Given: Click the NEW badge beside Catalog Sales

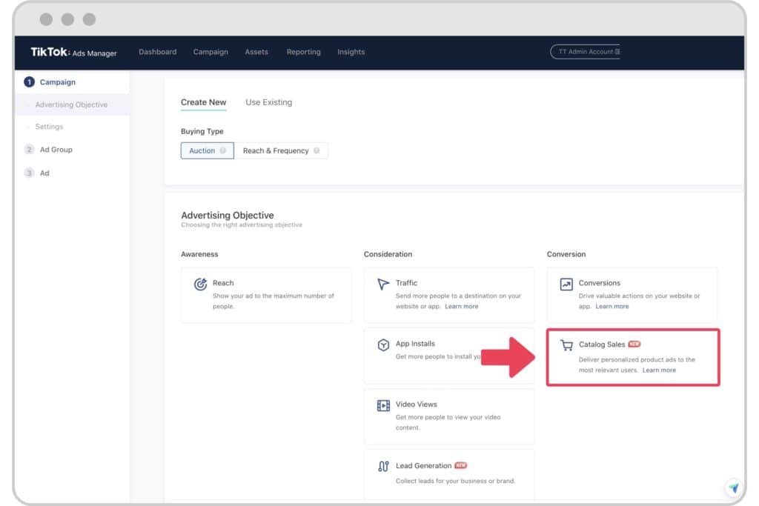Looking at the screenshot, I should coord(634,344).
